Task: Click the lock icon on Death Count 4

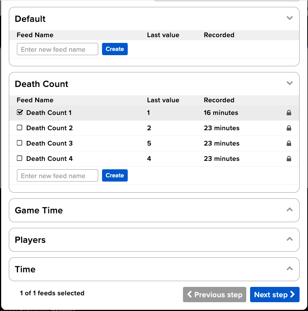Action: tap(289, 159)
